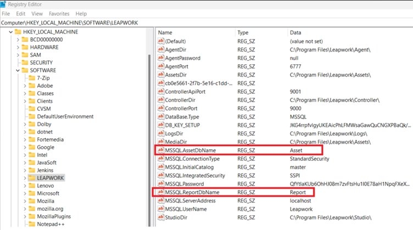
Task: Expand the LEAPWORK key chevron
Action: (x=25, y=178)
